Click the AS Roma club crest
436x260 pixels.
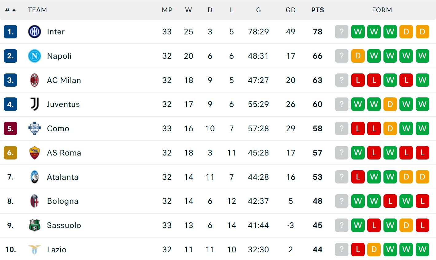(34, 153)
